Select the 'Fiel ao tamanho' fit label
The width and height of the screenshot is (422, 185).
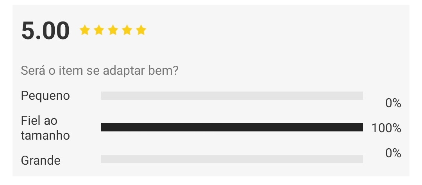click(45, 128)
